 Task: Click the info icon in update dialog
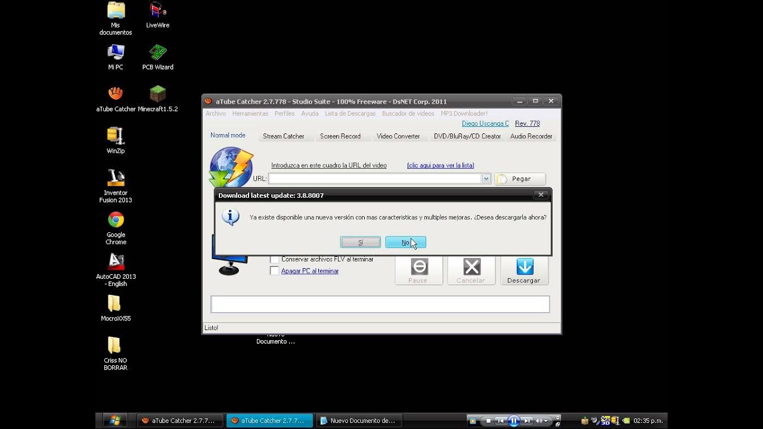coord(231,217)
